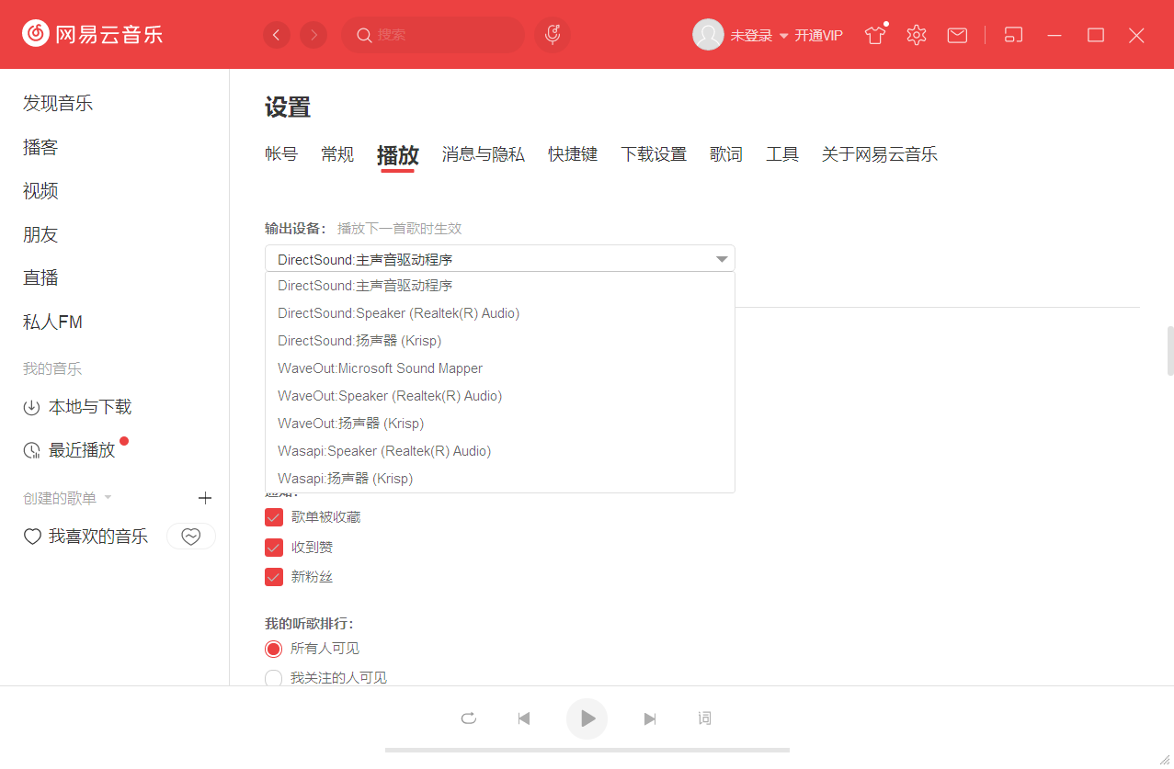Choose WaveOut:扬声器 (Krisp) option
This screenshot has width=1174, height=769.
[x=500, y=424]
